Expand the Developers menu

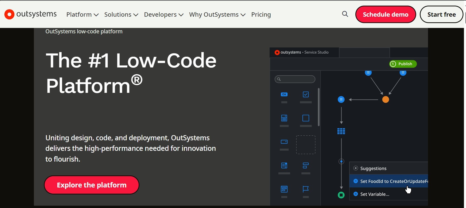tap(164, 15)
